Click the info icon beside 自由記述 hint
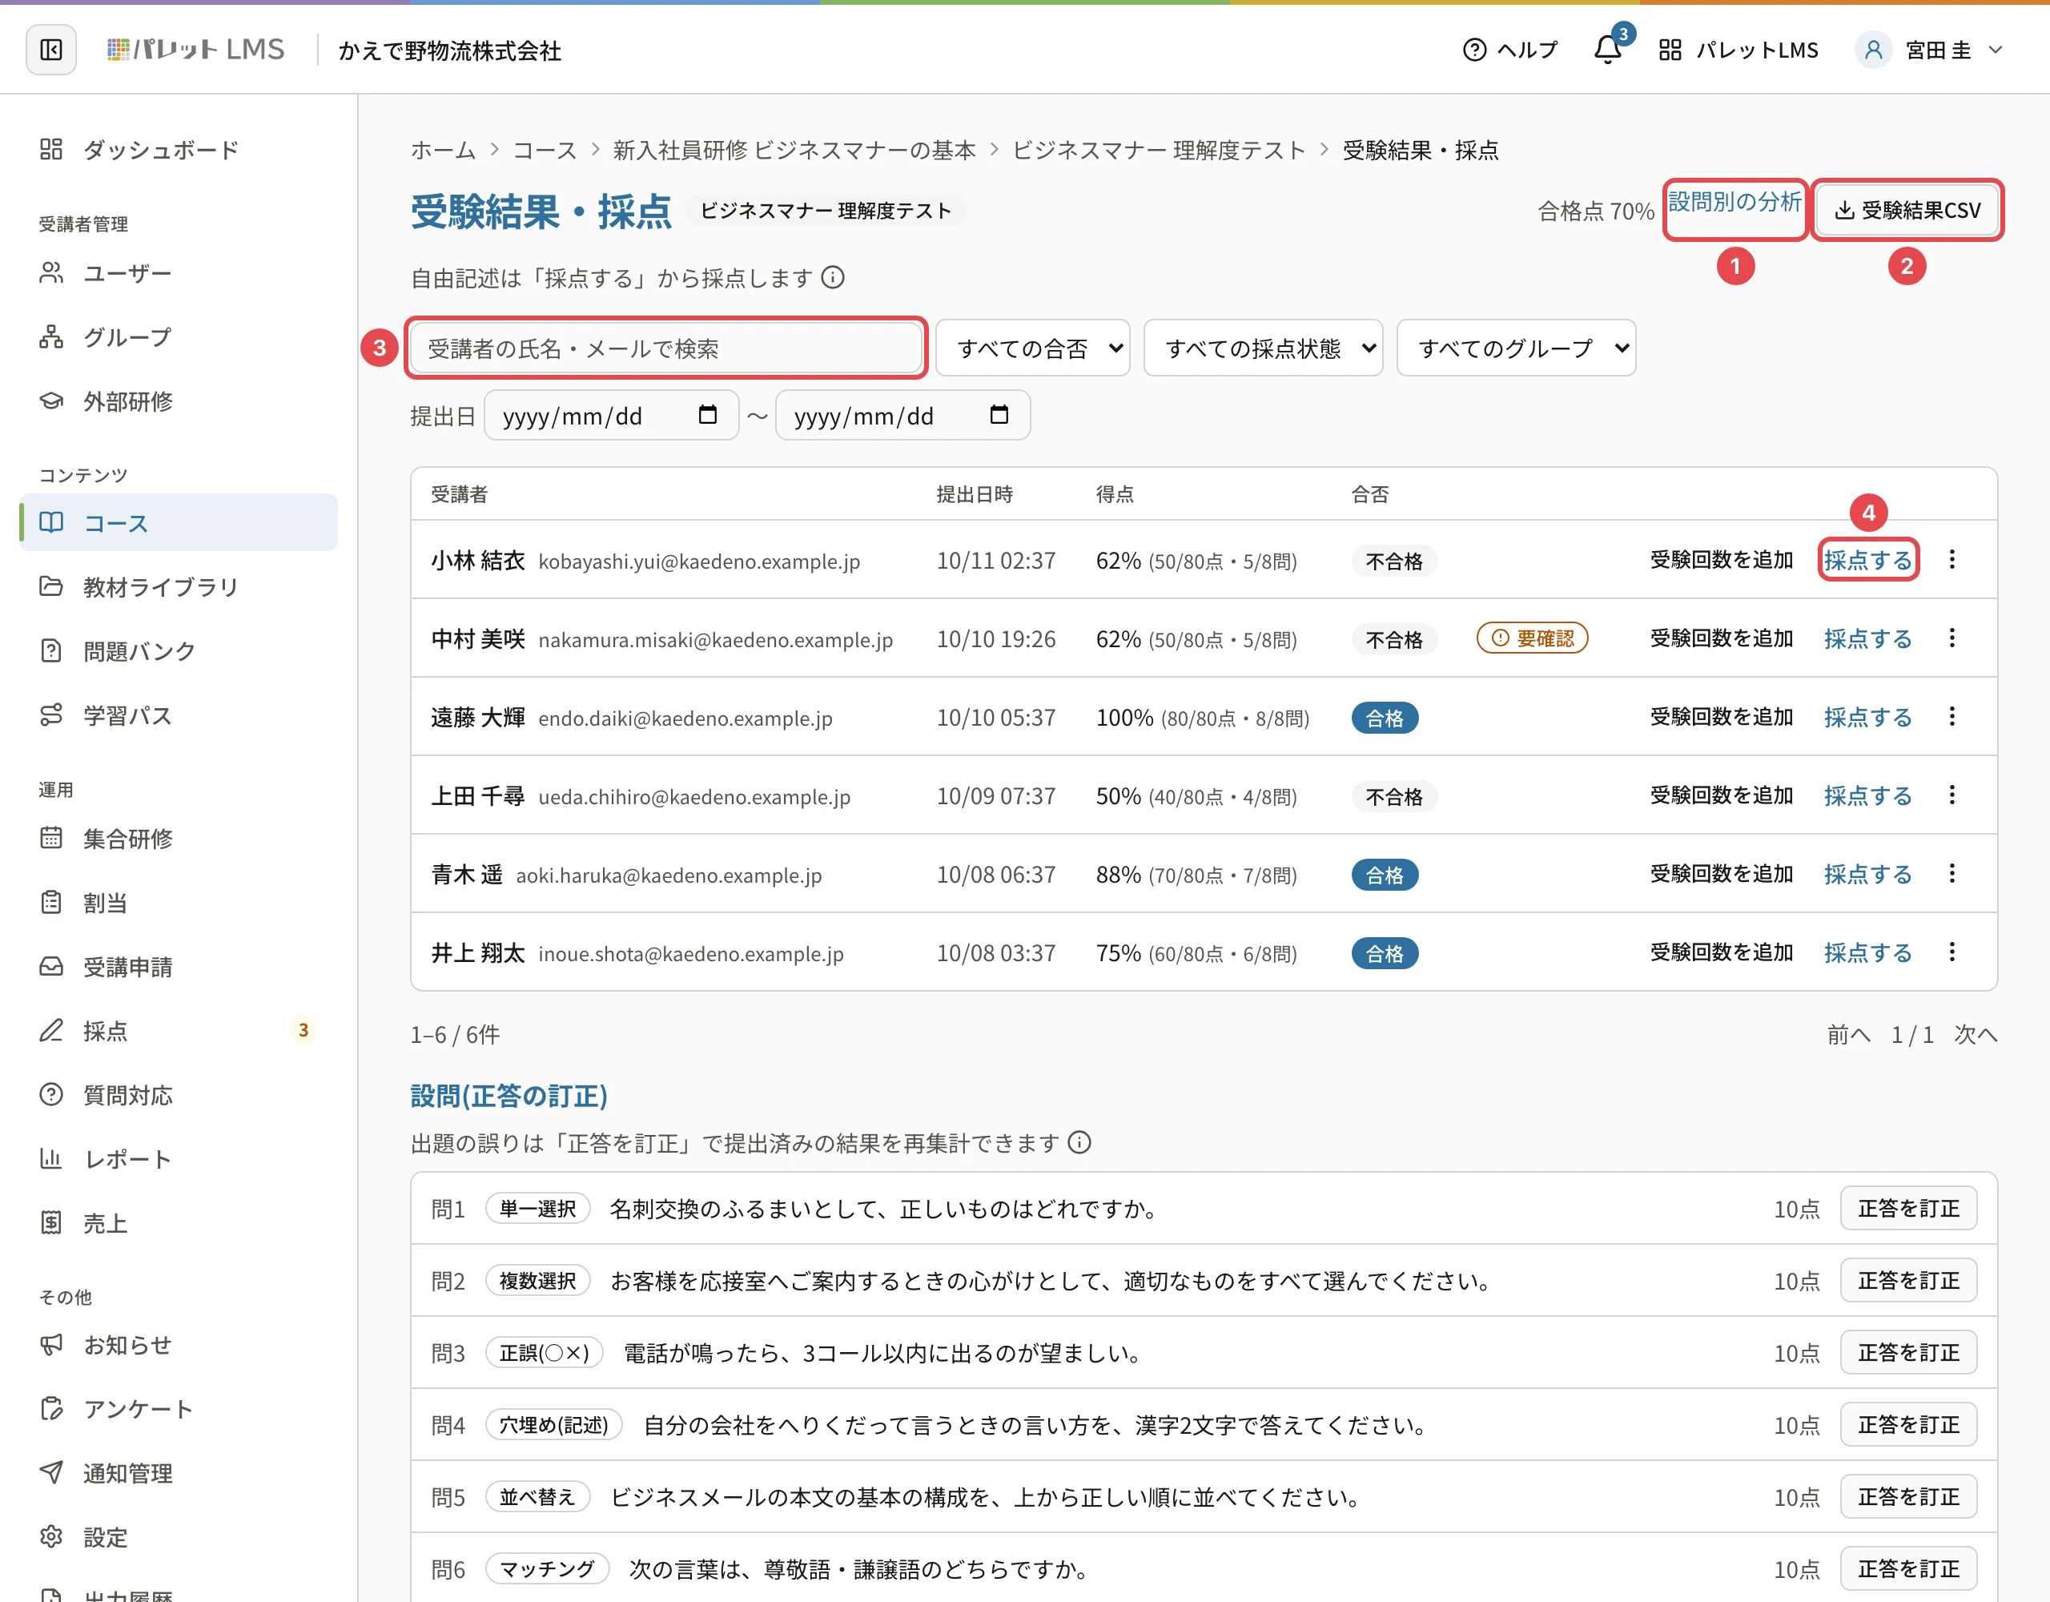Screen dimensions: 2050x1602 pos(833,278)
